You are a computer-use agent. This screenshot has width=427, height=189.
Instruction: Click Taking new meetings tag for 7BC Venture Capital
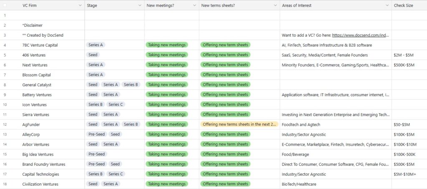click(167, 45)
